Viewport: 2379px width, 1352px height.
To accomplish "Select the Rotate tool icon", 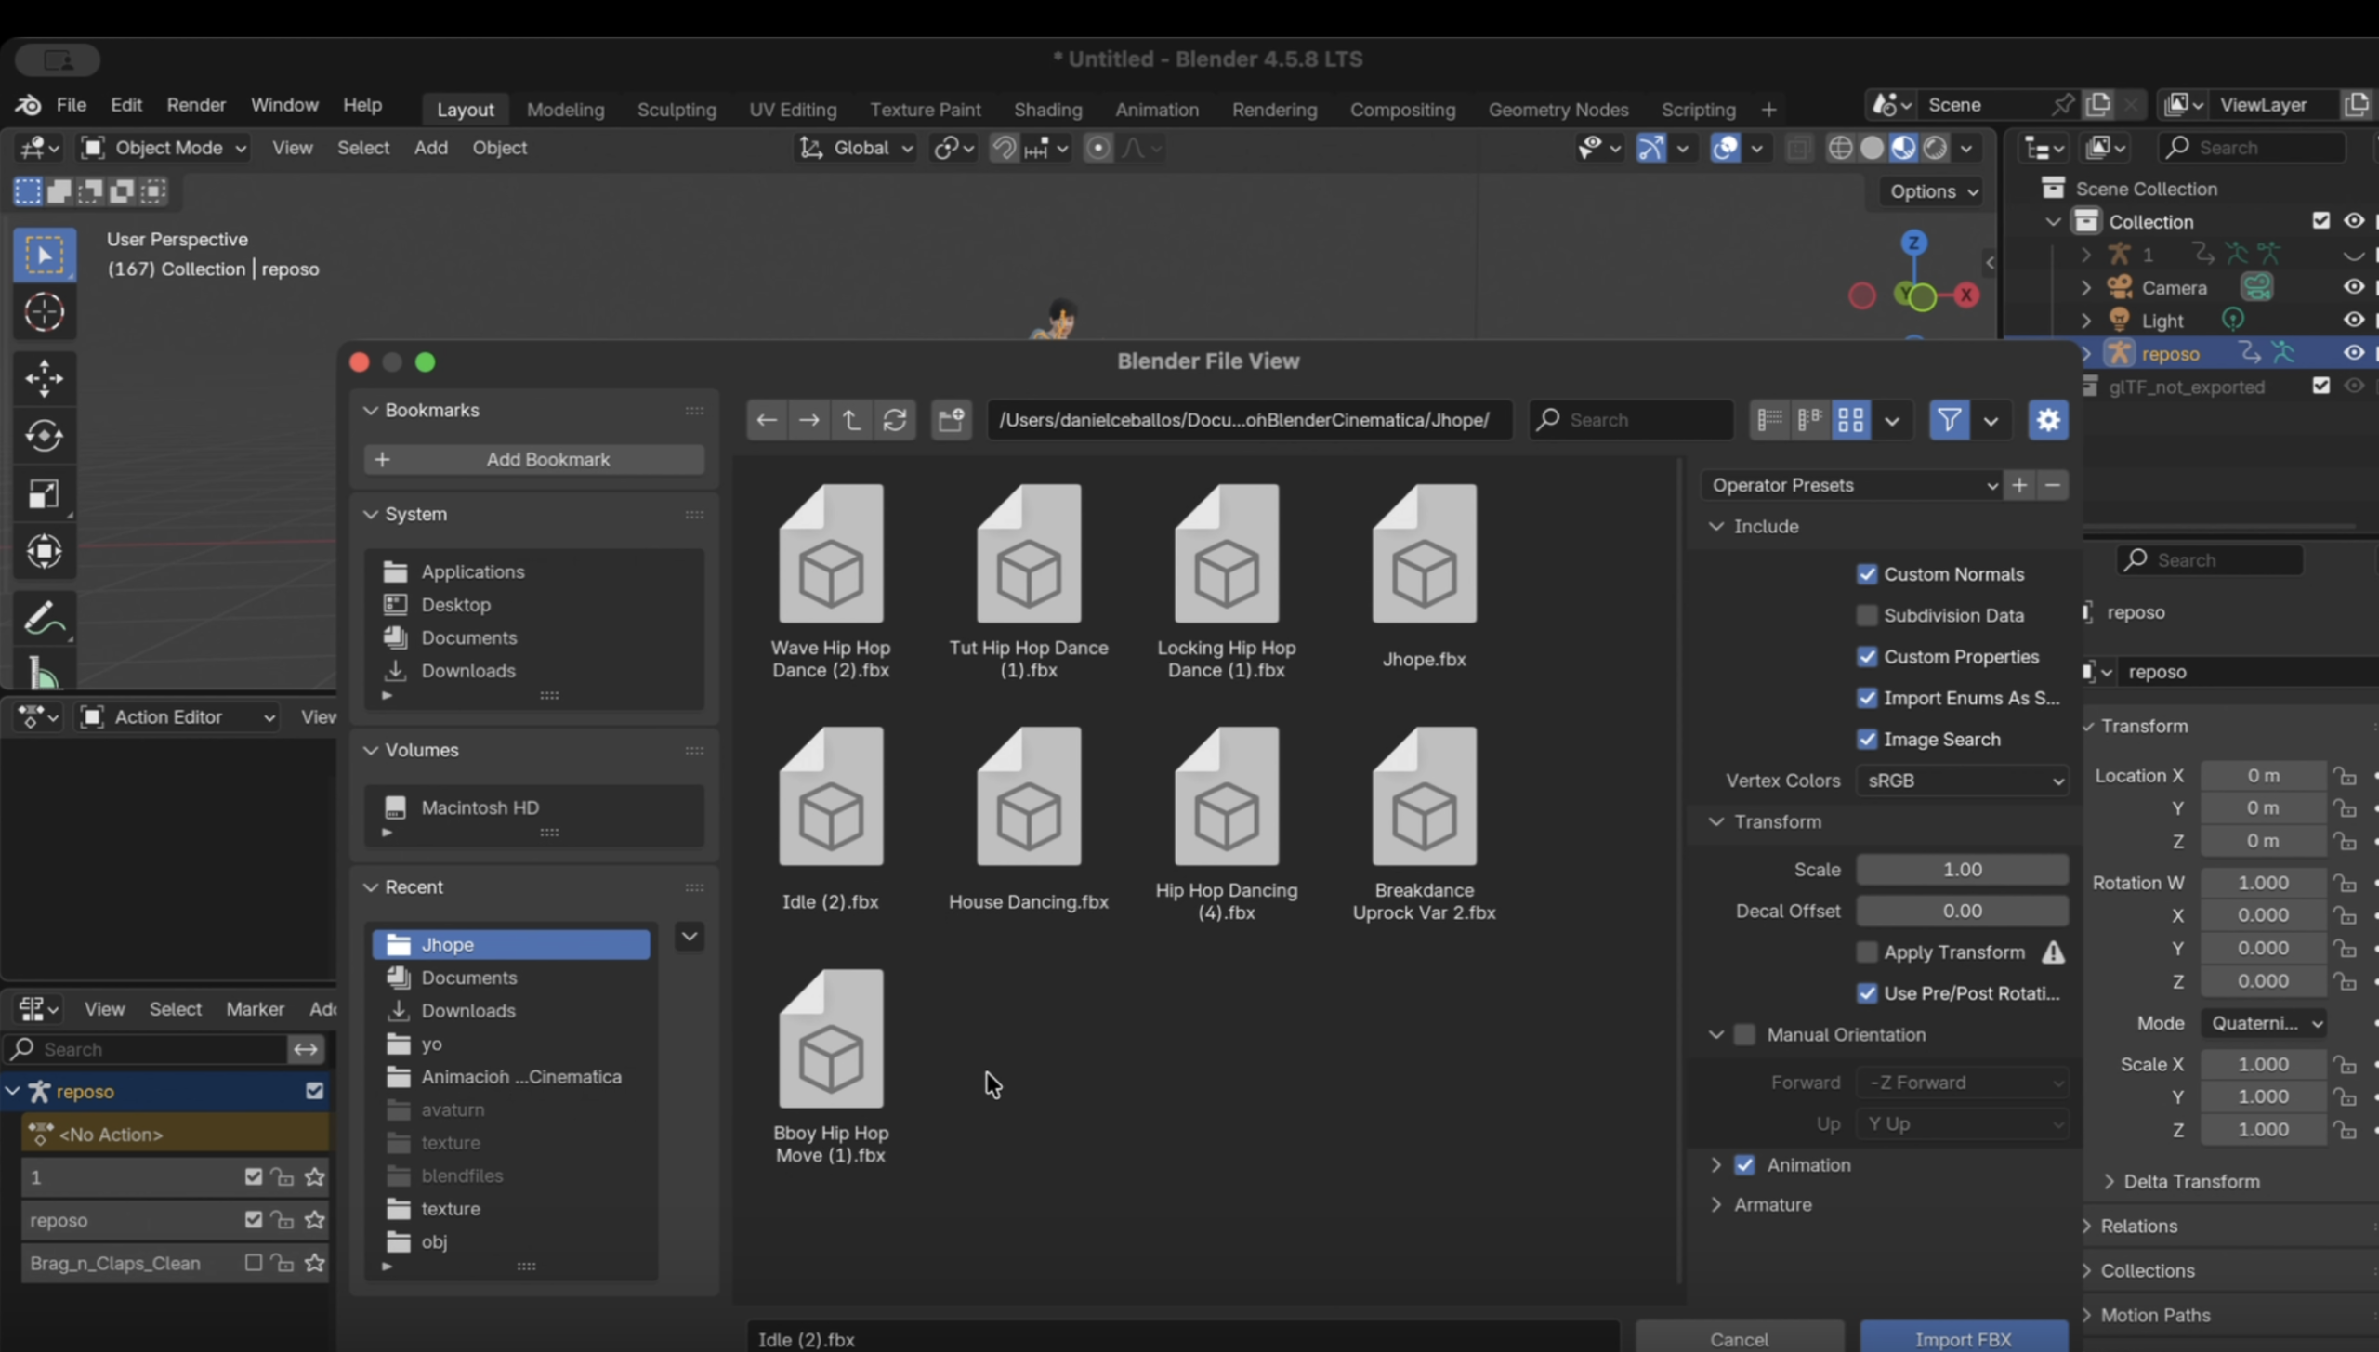I will (44, 436).
